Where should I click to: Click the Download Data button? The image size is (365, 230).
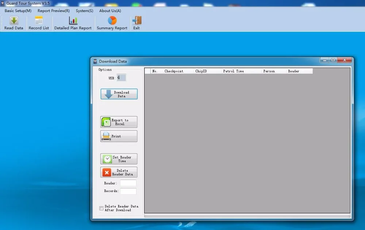point(119,94)
